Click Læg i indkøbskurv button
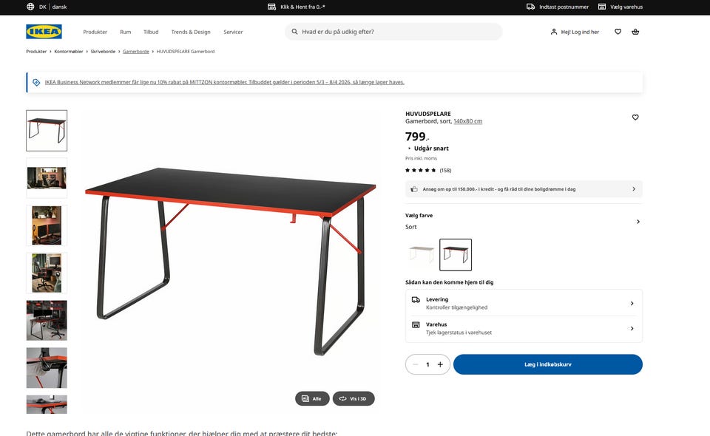Viewport: 710px width, 436px height. point(548,364)
